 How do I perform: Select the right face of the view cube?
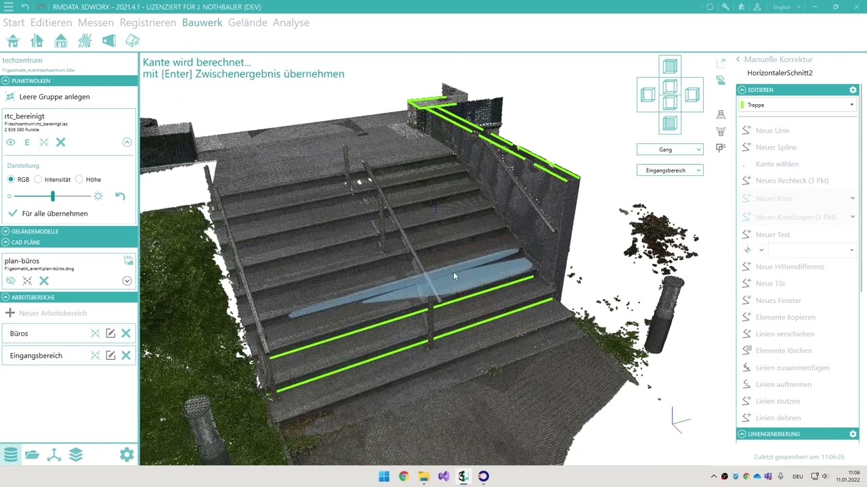(692, 95)
